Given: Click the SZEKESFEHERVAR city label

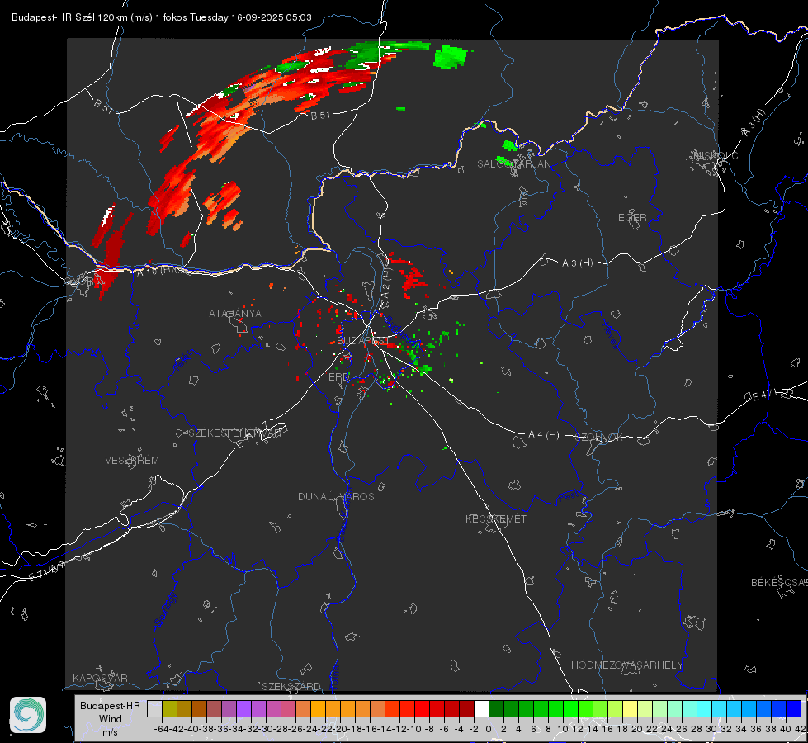Looking at the screenshot, I should click(234, 433).
